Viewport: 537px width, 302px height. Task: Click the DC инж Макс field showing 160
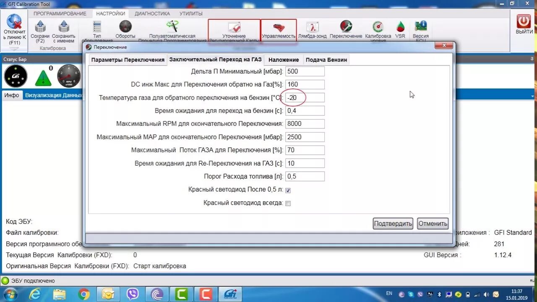click(305, 84)
